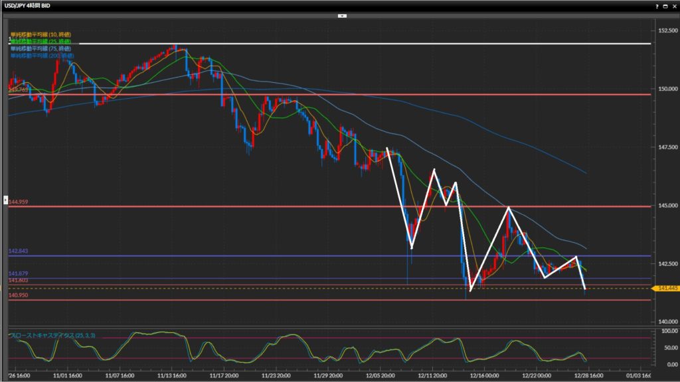Open the help question mark icon
The image size is (680, 382).
coord(657,5)
